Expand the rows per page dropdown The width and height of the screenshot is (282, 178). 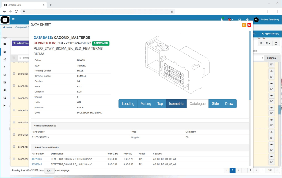[50, 171]
